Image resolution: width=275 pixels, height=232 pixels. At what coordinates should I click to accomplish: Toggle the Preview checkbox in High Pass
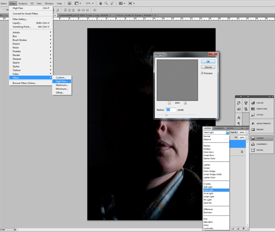[x=202, y=73]
